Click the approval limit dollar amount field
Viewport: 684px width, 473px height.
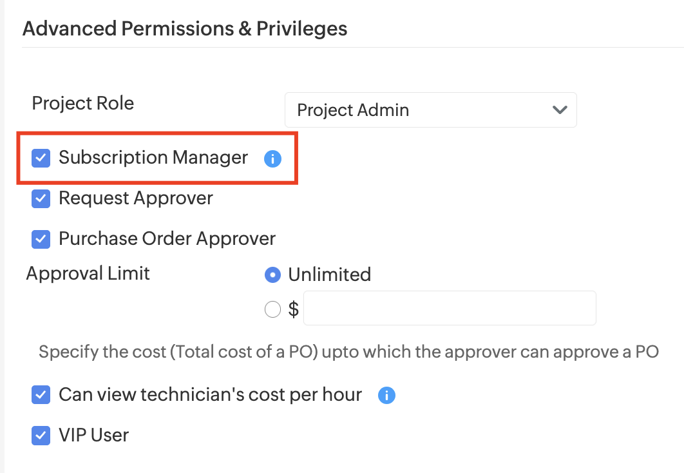[449, 308]
